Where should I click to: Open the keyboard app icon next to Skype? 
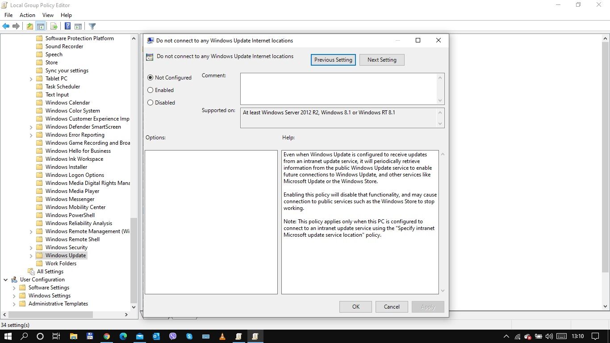click(x=206, y=336)
